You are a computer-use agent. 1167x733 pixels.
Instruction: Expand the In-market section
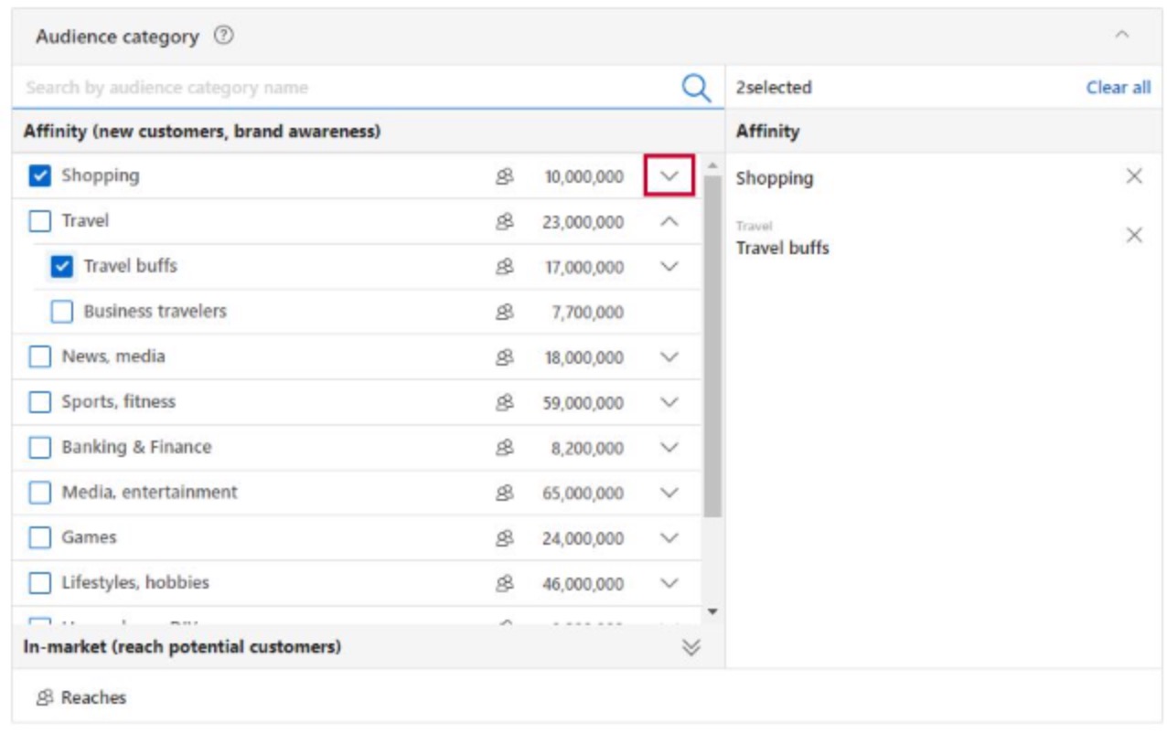tap(691, 647)
